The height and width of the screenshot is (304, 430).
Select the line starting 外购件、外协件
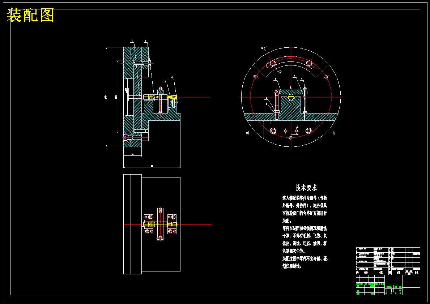305,206
